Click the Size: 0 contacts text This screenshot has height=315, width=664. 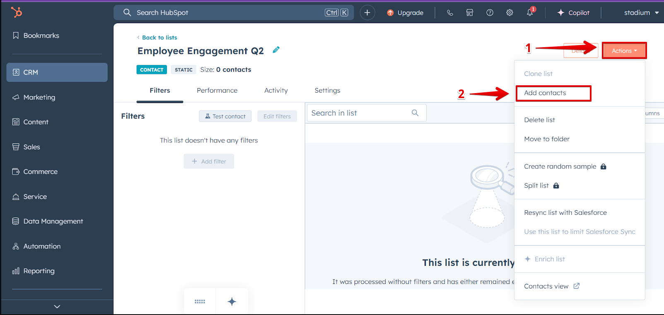tap(226, 70)
